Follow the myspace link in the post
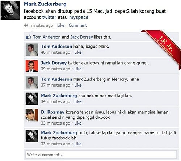The height and width of the screenshot is (161, 181). 79,17
